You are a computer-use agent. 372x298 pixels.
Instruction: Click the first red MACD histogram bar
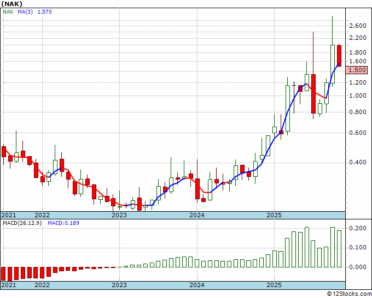(x=4, y=273)
